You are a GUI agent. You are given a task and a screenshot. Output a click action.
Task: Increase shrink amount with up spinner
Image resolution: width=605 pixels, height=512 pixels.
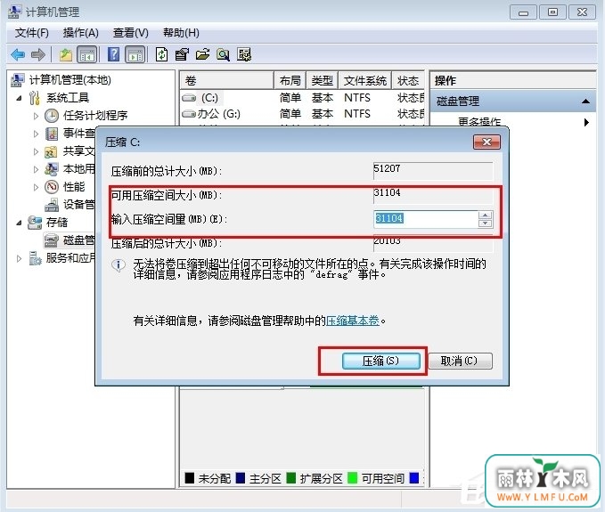(x=485, y=215)
